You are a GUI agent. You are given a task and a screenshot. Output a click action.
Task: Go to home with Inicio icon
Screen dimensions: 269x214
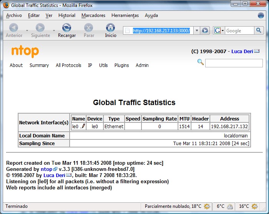coord(110,28)
